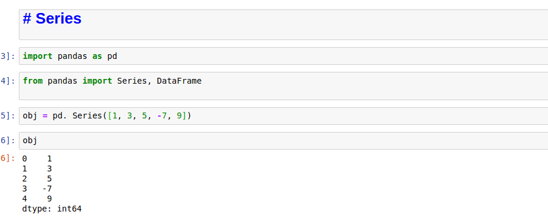Click the 5]: input prompt label

(8, 115)
